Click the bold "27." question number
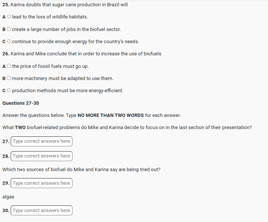Screen dimensions: 268x222 coord(6,142)
